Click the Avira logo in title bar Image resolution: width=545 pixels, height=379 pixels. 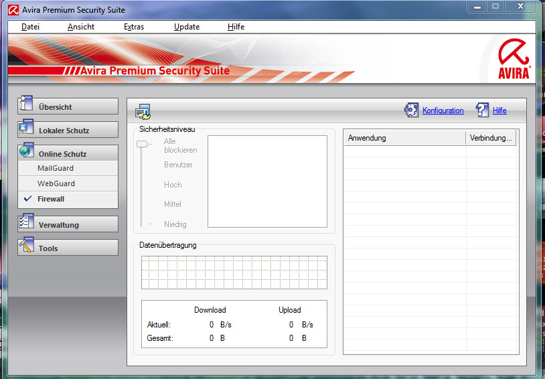coord(13,10)
